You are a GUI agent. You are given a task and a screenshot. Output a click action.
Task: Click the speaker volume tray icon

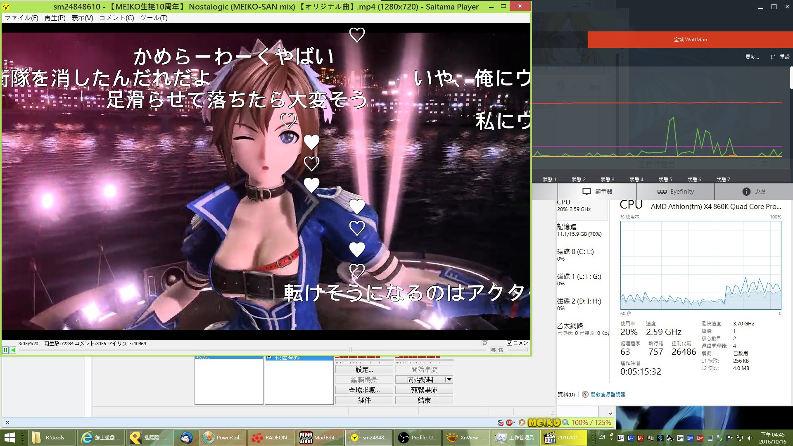tap(750, 438)
